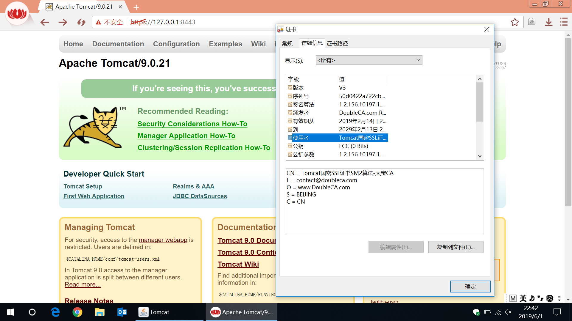This screenshot has height=321, width=572.
Task: Click the field list scroll-down arrow
Action: point(480,156)
